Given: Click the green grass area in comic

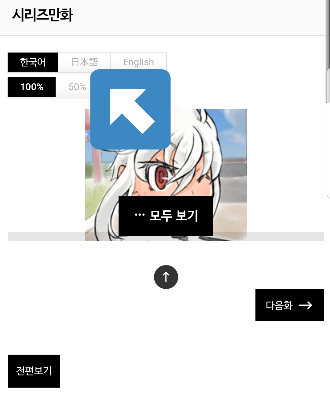Looking at the screenshot, I should coord(92,199).
